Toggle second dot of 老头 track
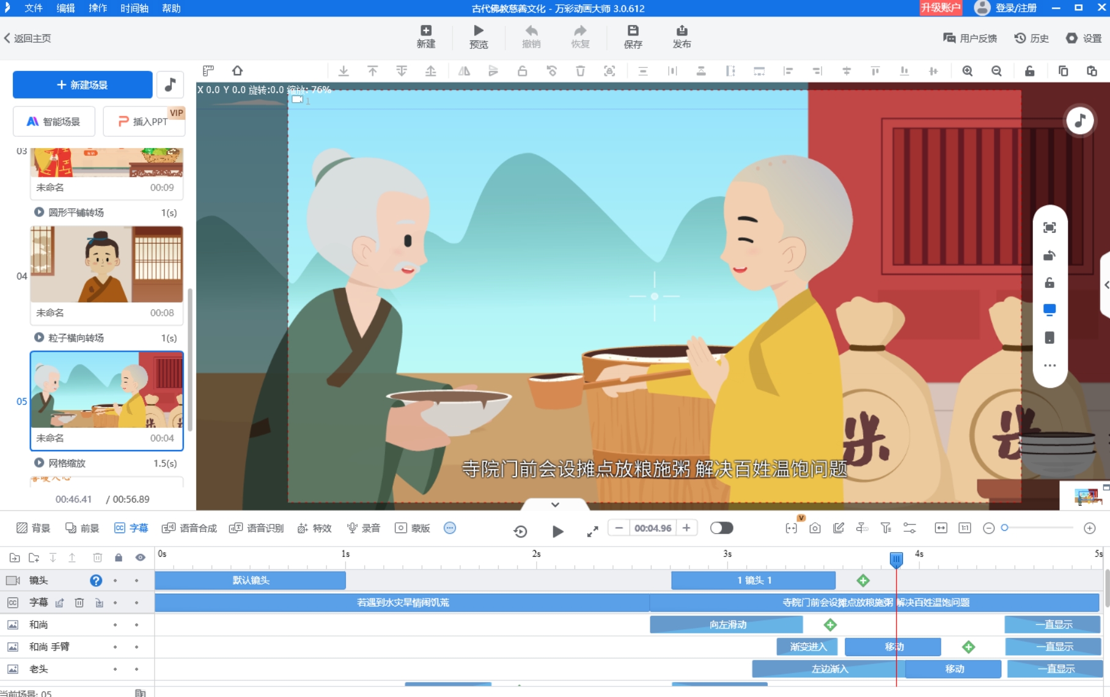1110x697 pixels. (136, 669)
